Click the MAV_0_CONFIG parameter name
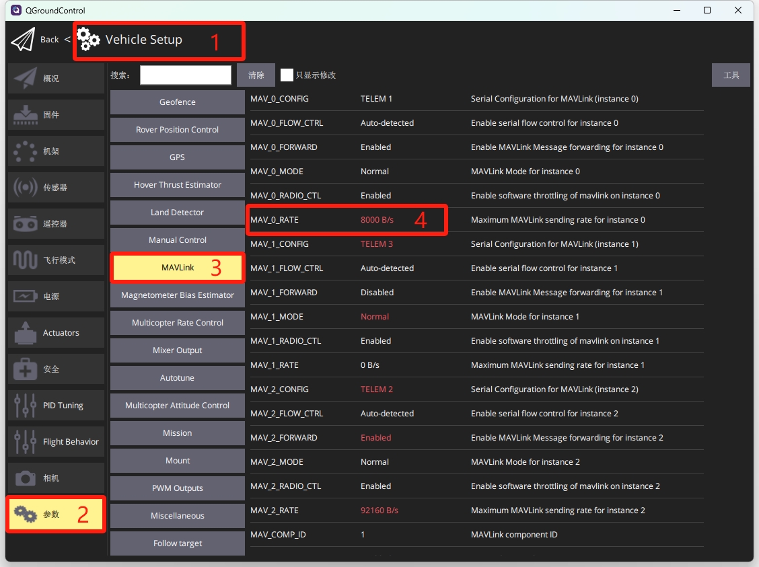The height and width of the screenshot is (567, 759). tap(279, 99)
